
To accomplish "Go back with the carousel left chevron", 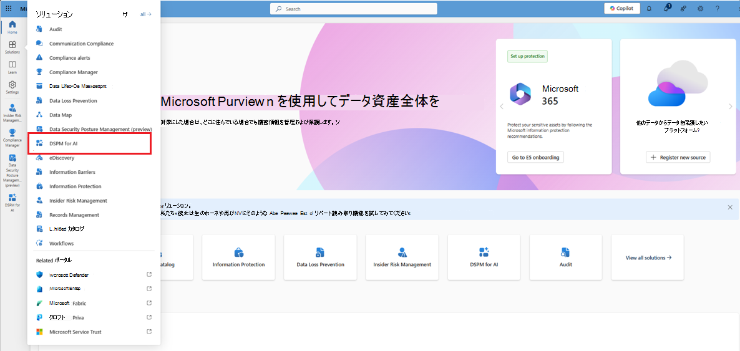I will pyautogui.click(x=501, y=107).
